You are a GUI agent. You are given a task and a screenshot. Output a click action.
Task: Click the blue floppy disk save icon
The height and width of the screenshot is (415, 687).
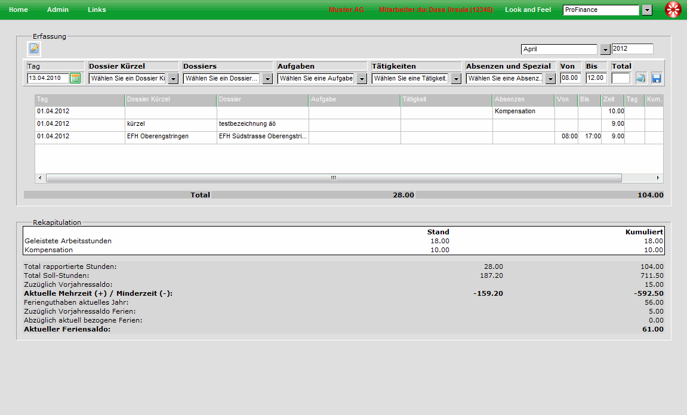click(657, 78)
